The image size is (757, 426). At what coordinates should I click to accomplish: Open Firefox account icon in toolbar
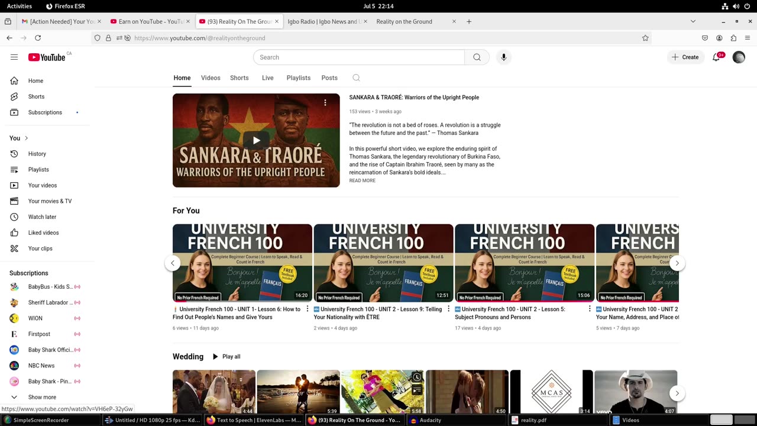point(719,38)
